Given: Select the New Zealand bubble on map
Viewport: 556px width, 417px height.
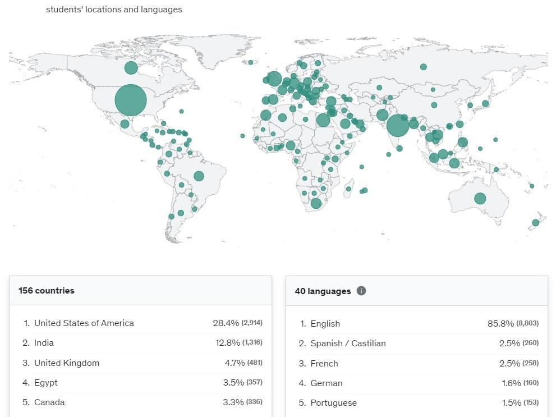Looking at the screenshot, I should click(535, 223).
